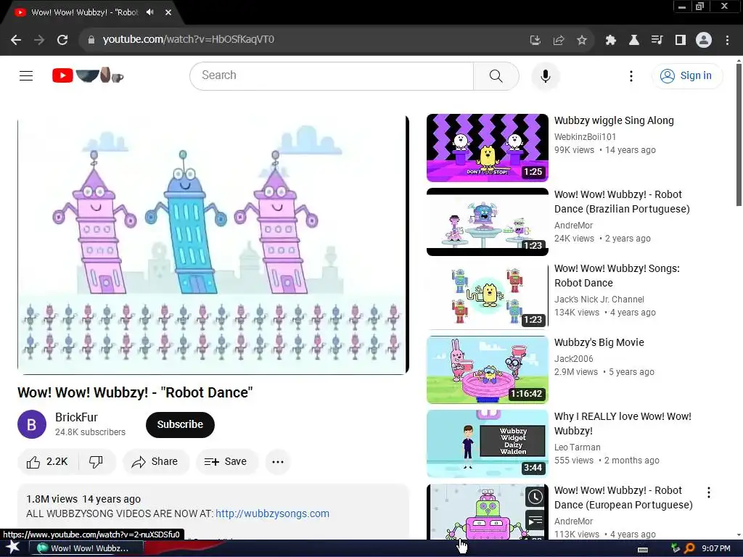743x557 pixels.
Task: Save video to playlist
Action: coord(227,462)
